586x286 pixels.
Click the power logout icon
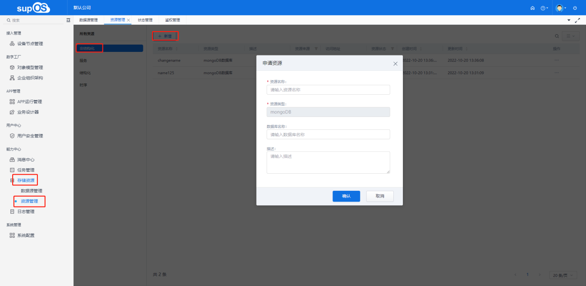575,8
